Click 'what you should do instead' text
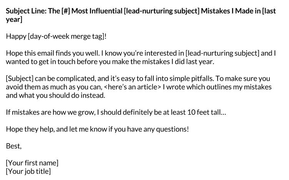Image resolution: width=289 pixels, height=180 pixels. (62, 95)
